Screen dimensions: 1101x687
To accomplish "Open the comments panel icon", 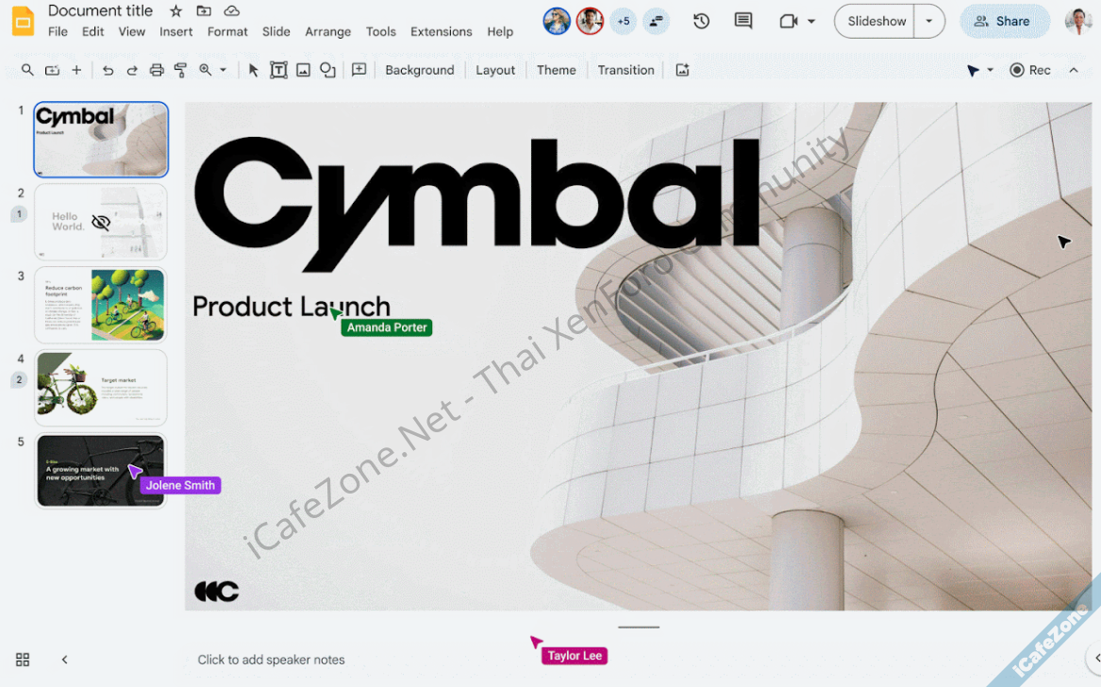I will [743, 21].
